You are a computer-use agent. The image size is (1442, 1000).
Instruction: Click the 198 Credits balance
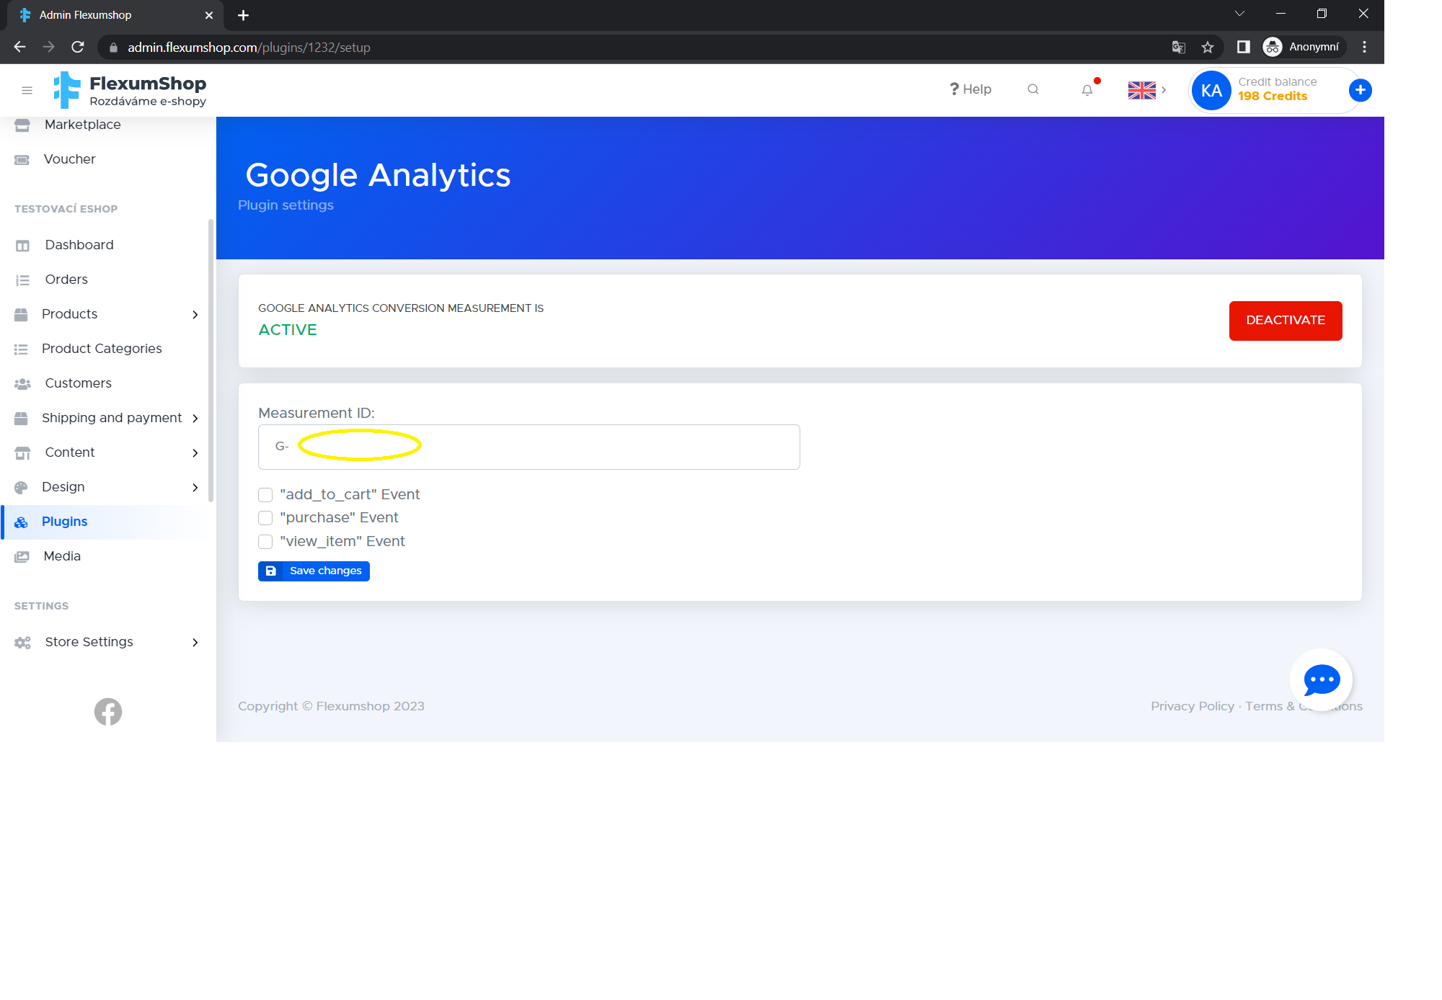click(x=1273, y=97)
